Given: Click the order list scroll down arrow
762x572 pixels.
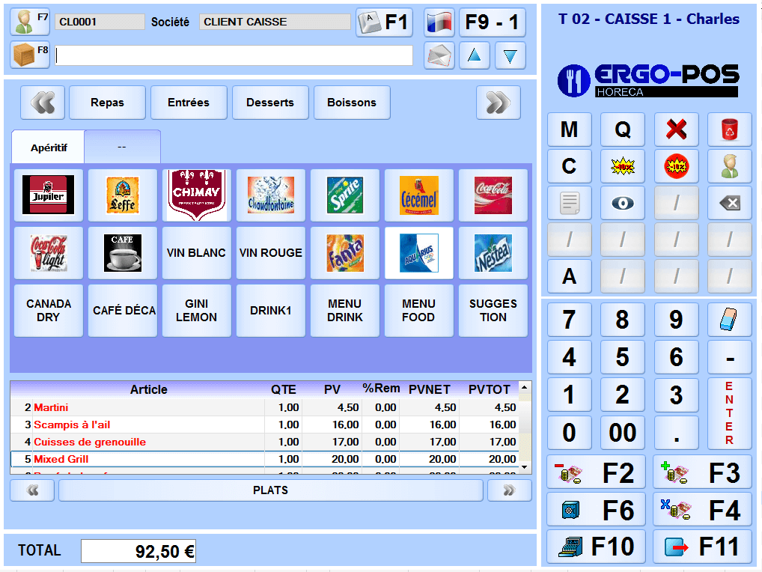Looking at the screenshot, I should coord(525,467).
